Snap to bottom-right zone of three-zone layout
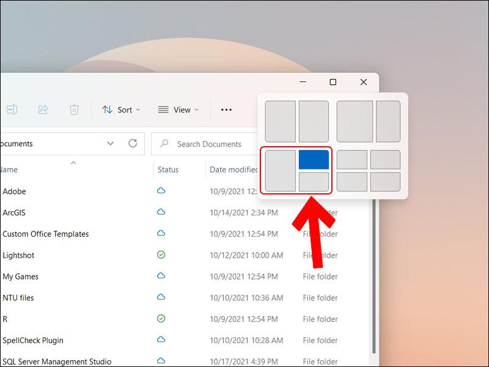This screenshot has height=367, width=489. point(314,182)
